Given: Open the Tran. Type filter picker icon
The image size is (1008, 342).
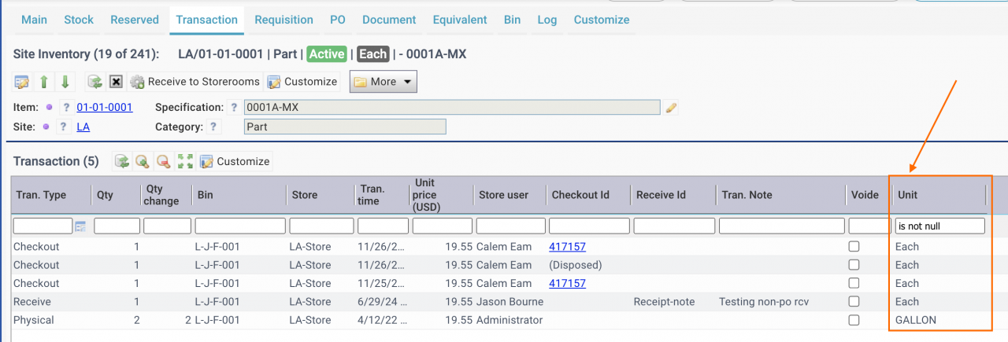Looking at the screenshot, I should click(x=80, y=226).
